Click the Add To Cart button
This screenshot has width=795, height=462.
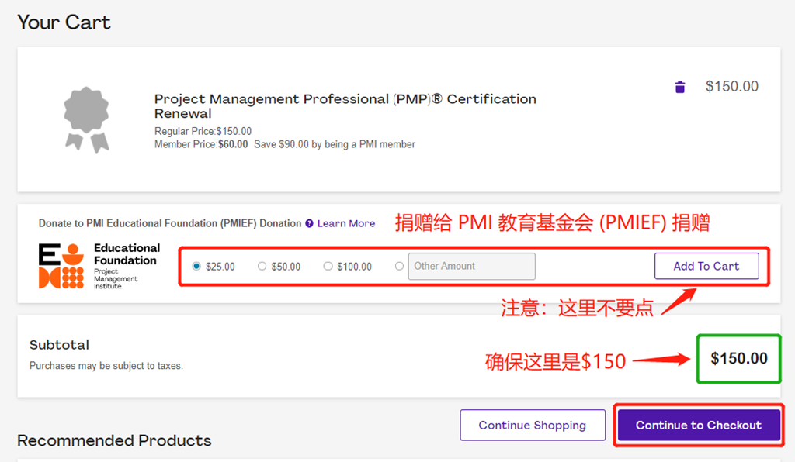(x=706, y=266)
